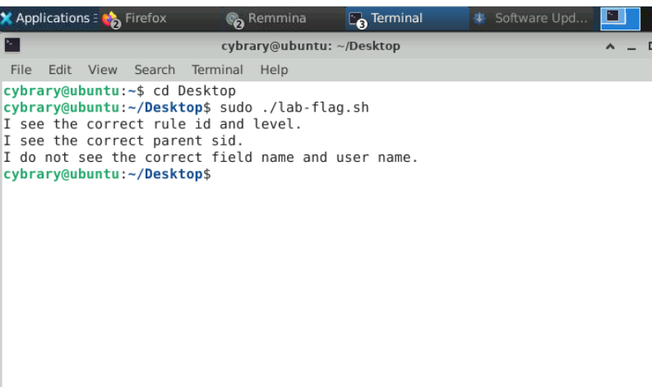Screen dimensions: 652x387
Task: Open the Search menu
Action: (155, 70)
